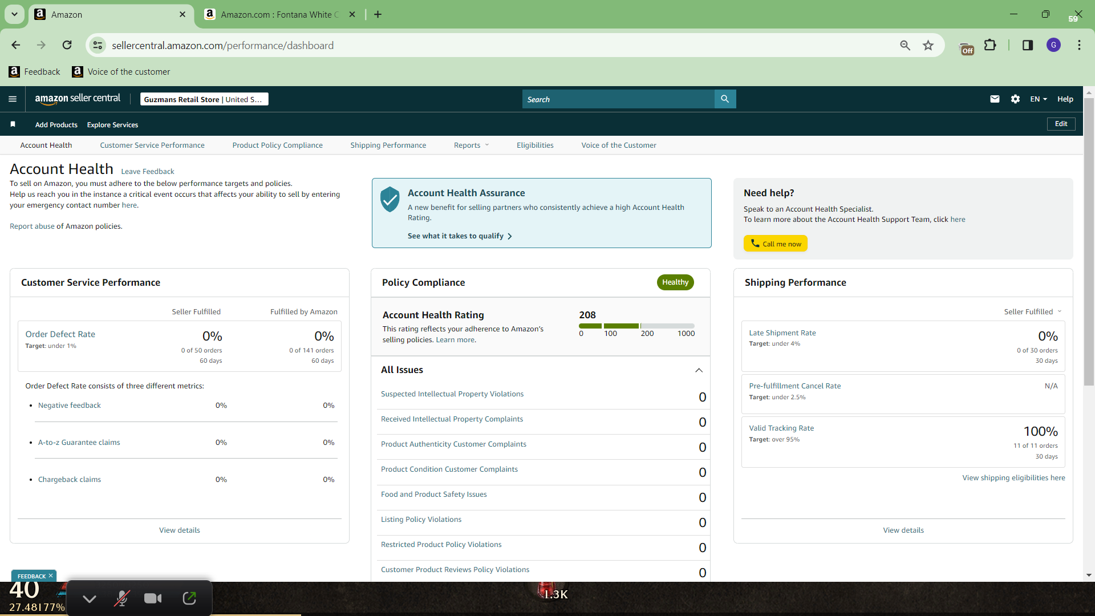
Task: Bookmark this page with the star icon
Action: click(x=928, y=45)
